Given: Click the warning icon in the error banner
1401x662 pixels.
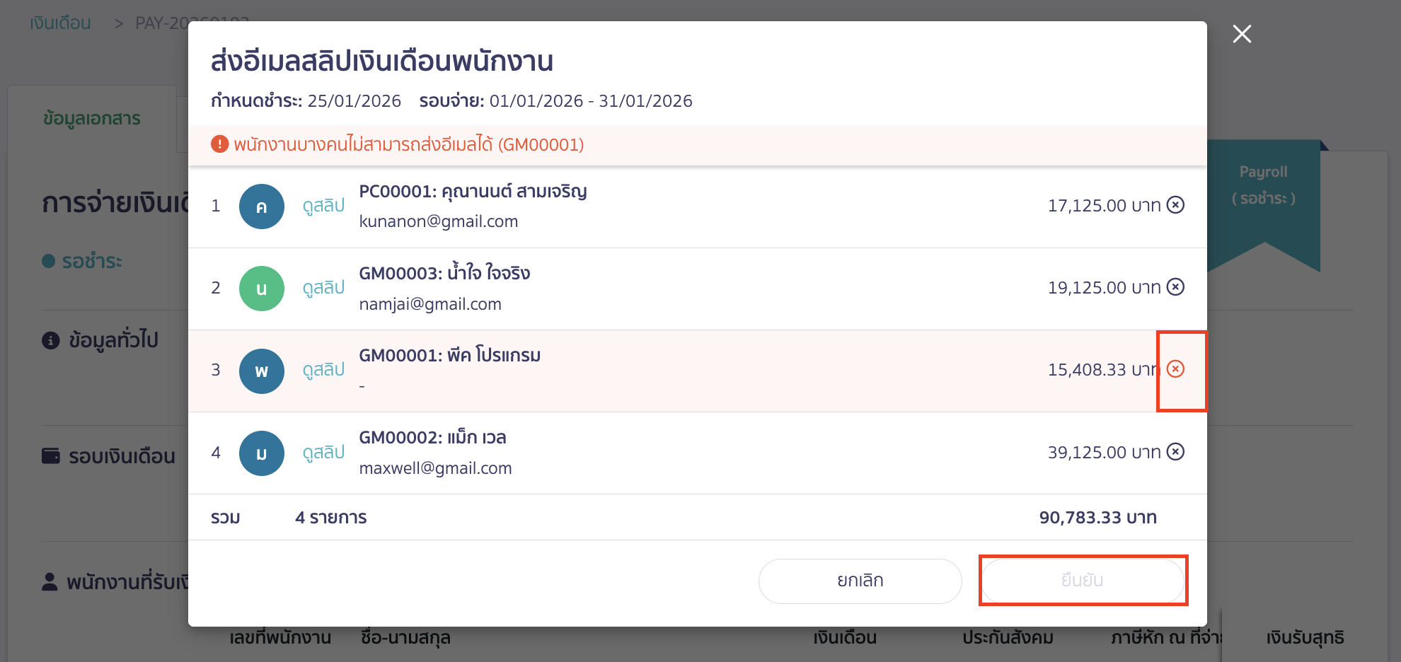Looking at the screenshot, I should pyautogui.click(x=220, y=144).
